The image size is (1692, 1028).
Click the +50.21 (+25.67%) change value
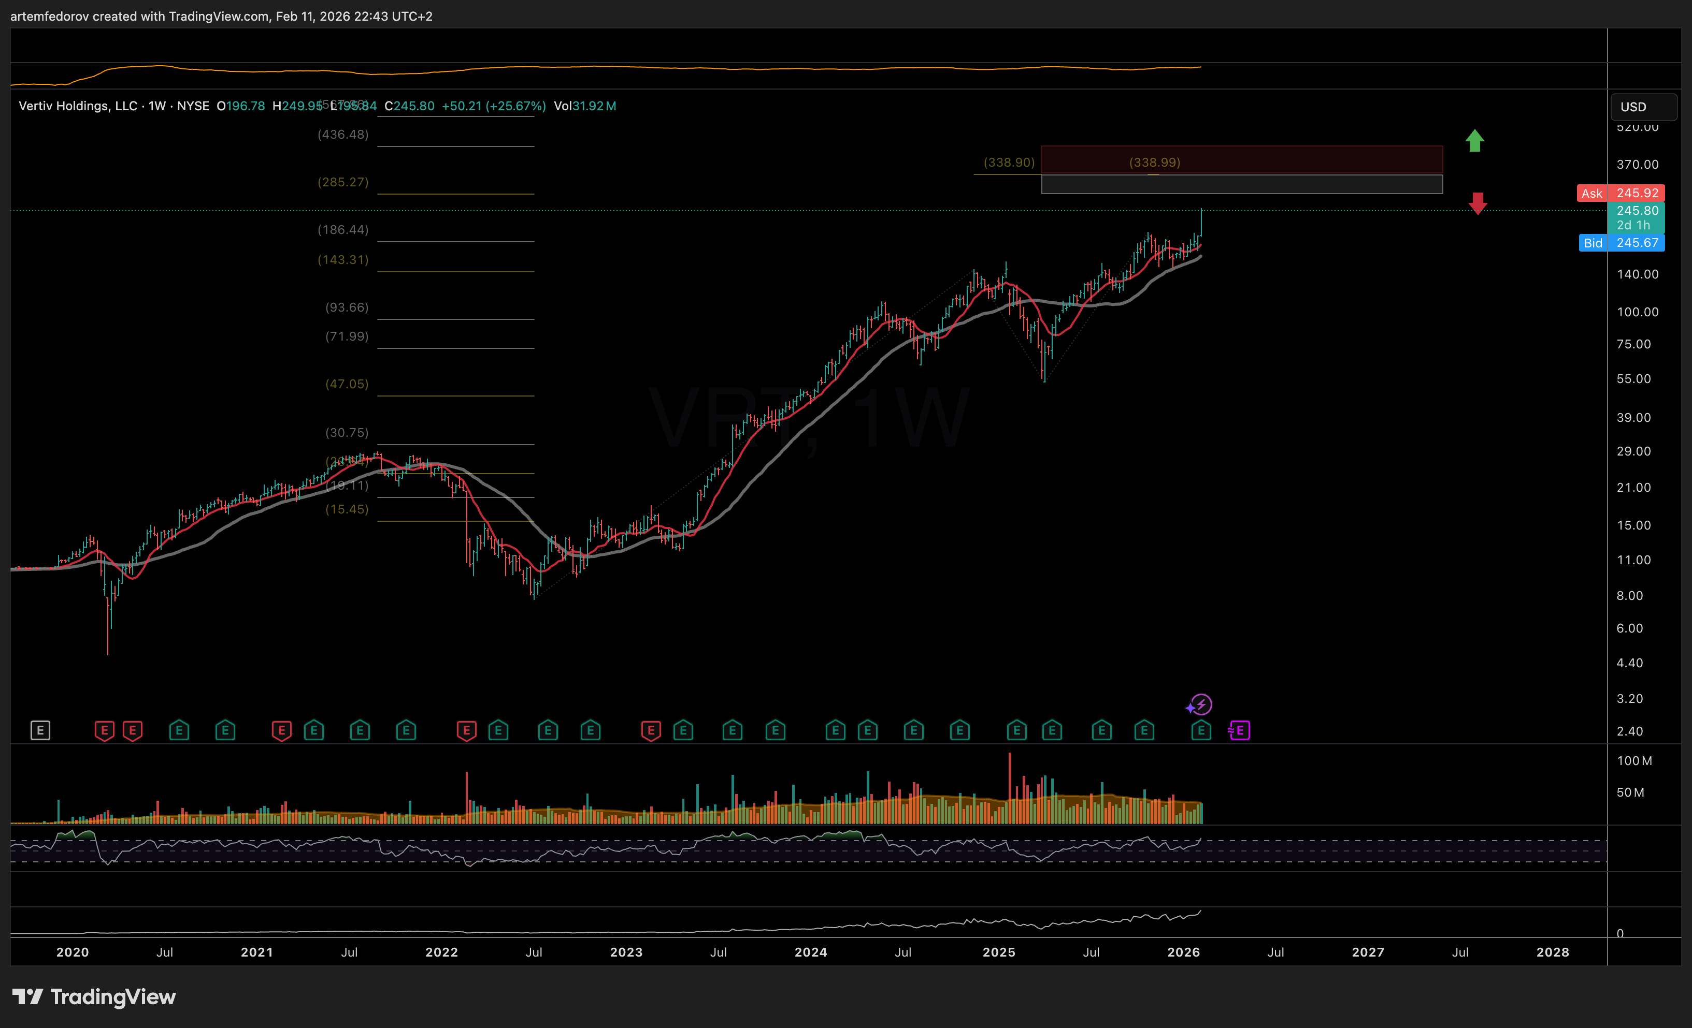pos(494,106)
